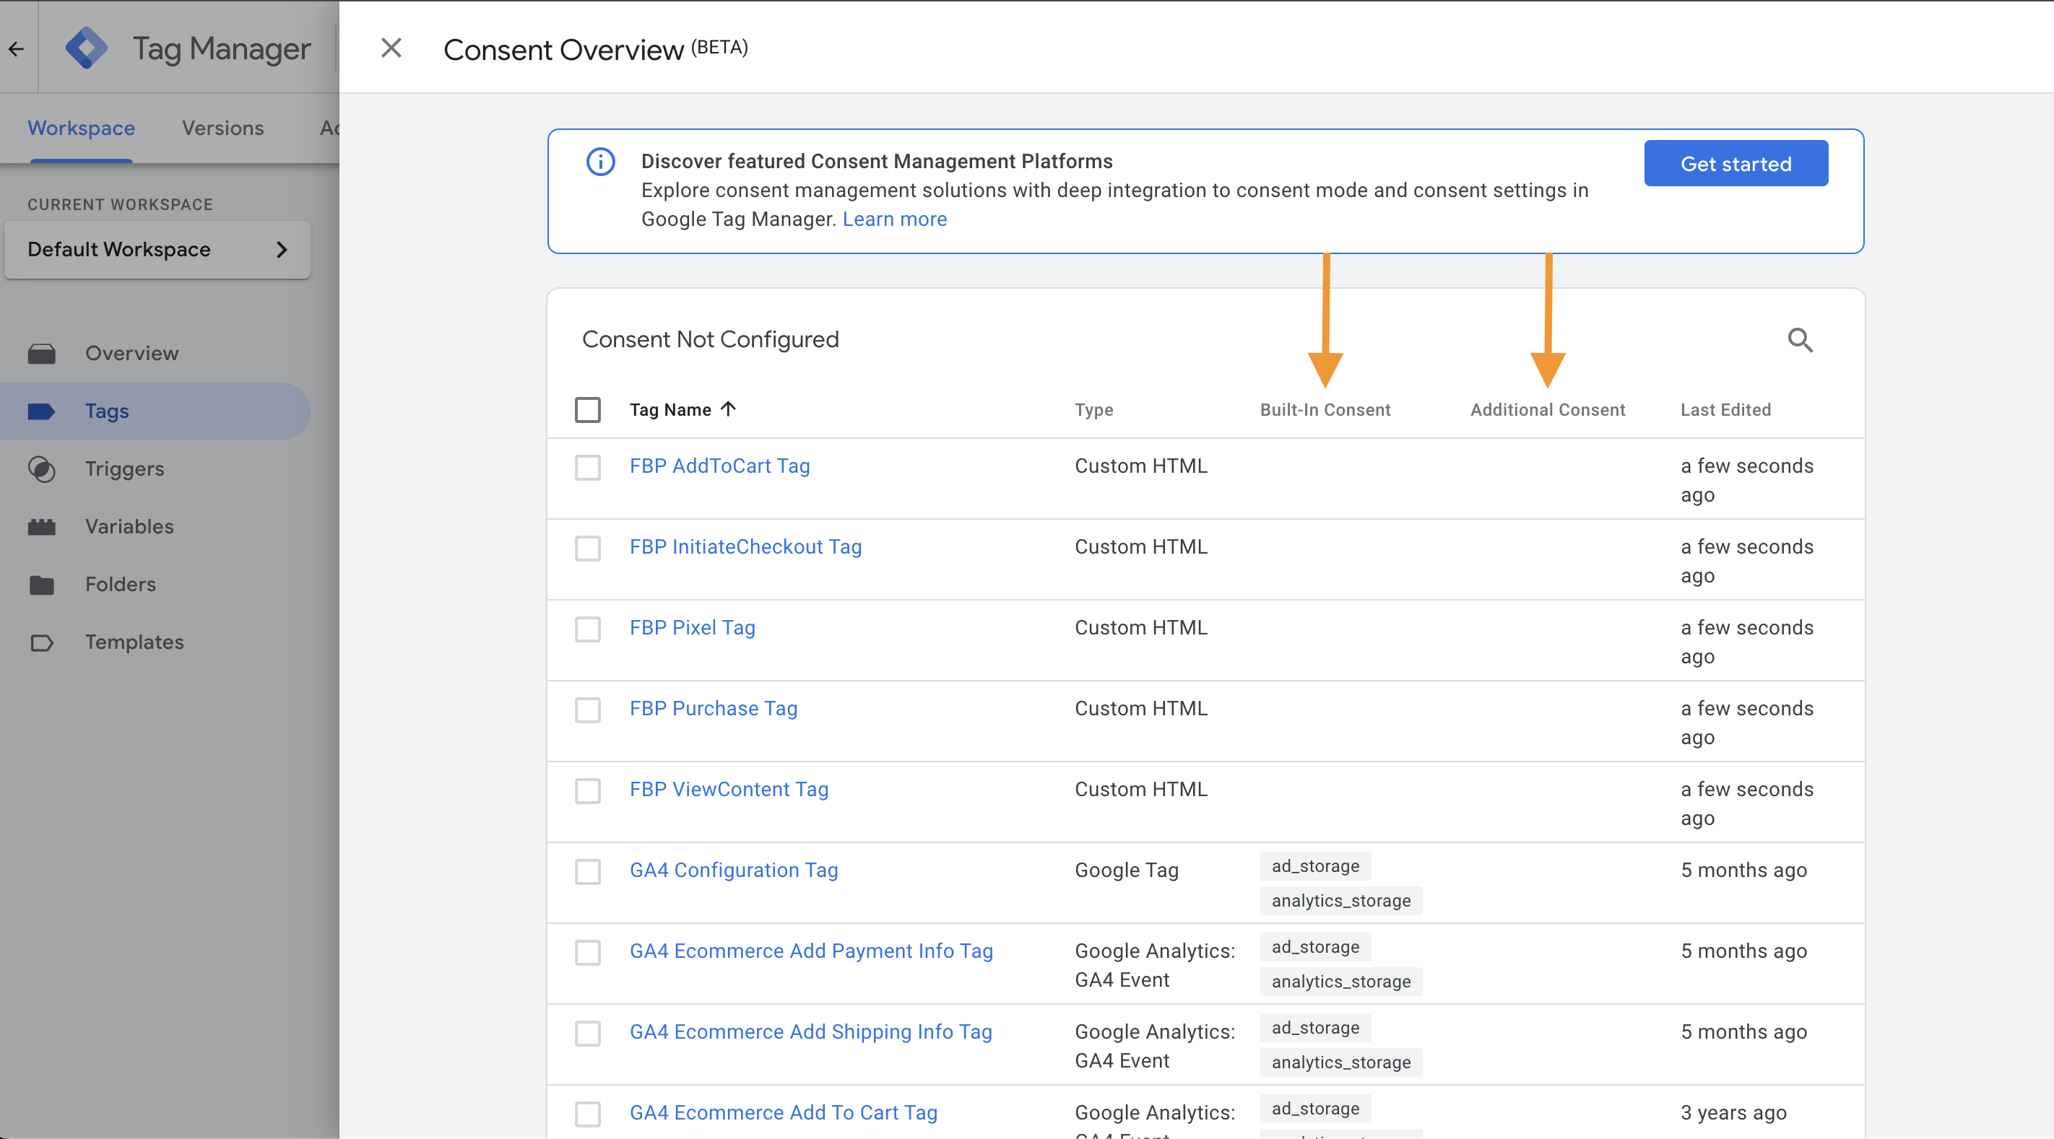The image size is (2054, 1139).
Task: Check the FBP Pixel Tag checkbox
Action: click(588, 629)
